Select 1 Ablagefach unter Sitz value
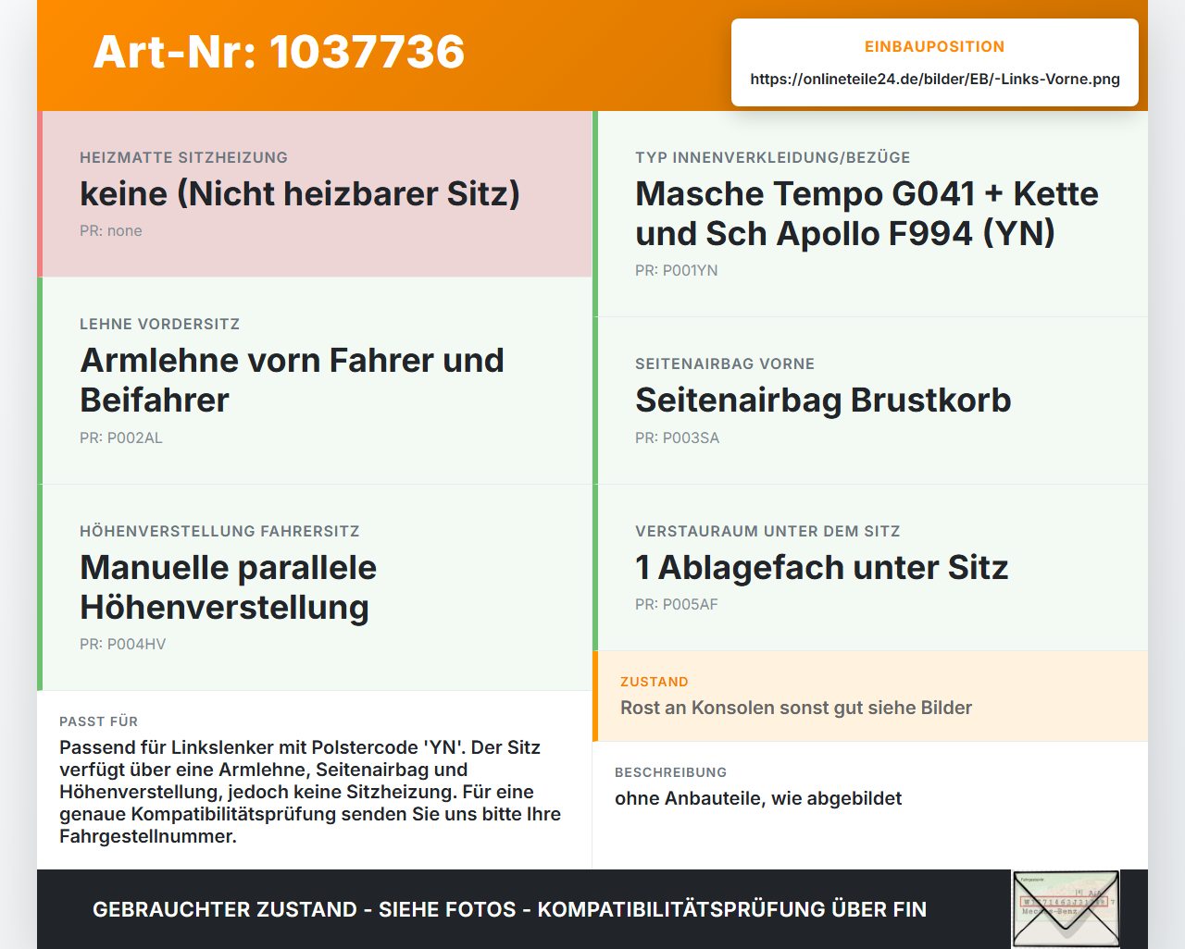Viewport: 1185px width, 949px height. click(x=821, y=568)
